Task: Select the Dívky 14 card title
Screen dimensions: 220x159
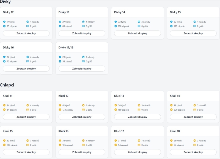Action: [x=120, y=12]
